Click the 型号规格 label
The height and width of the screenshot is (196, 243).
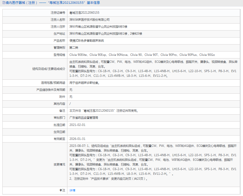[x=59, y=55]
